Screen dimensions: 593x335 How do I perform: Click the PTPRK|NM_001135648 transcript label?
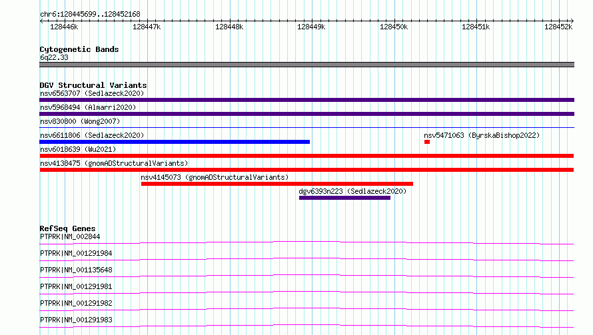pyautogui.click(x=76, y=270)
